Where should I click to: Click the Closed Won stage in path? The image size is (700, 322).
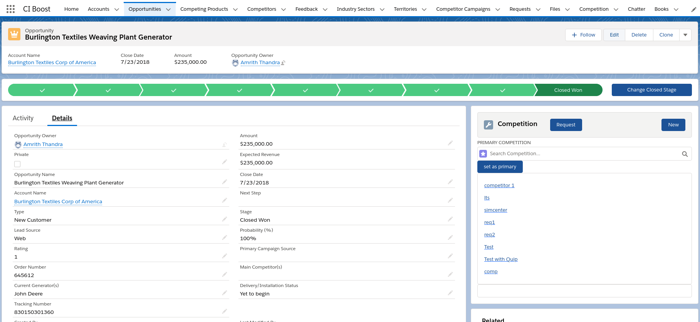(568, 90)
